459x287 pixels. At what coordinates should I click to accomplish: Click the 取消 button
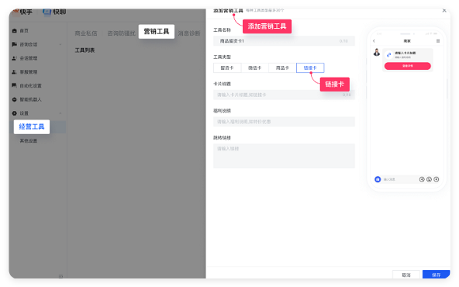coord(406,275)
